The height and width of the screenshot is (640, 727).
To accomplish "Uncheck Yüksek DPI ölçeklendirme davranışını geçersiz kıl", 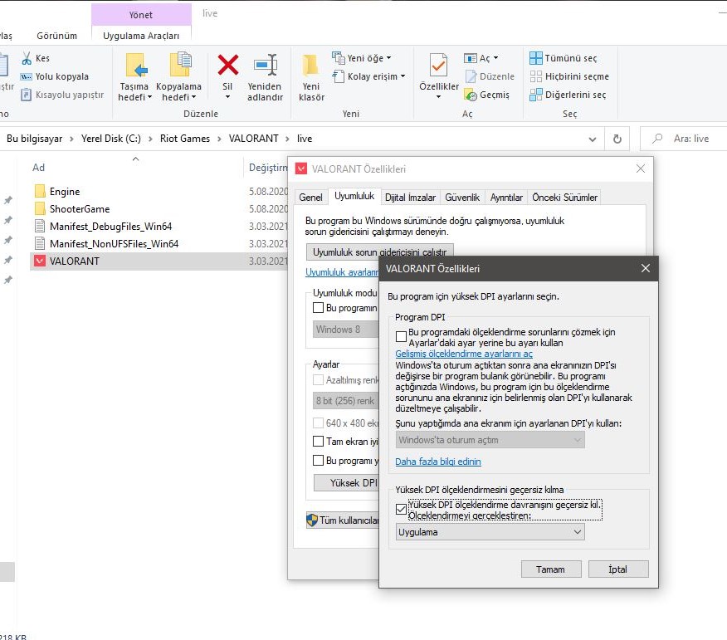I will pos(403,509).
